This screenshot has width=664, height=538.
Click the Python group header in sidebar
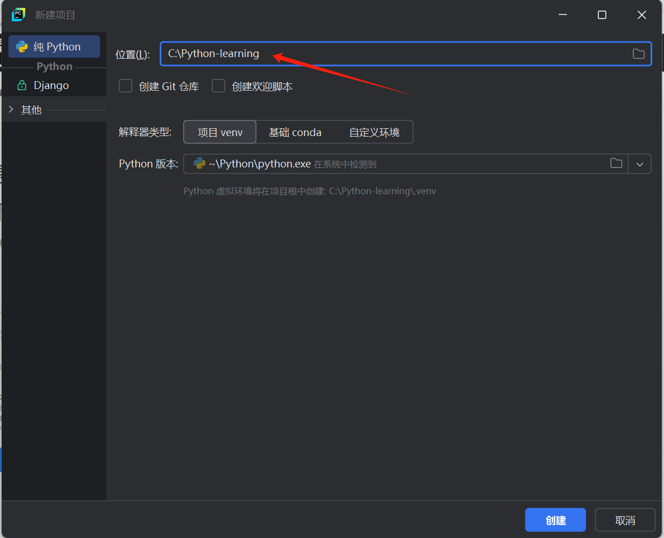tap(54, 67)
